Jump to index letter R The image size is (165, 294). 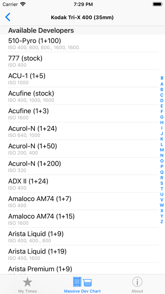(x=162, y=177)
